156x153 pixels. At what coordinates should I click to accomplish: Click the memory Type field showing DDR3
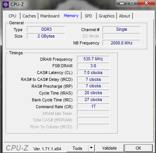(x=46, y=29)
